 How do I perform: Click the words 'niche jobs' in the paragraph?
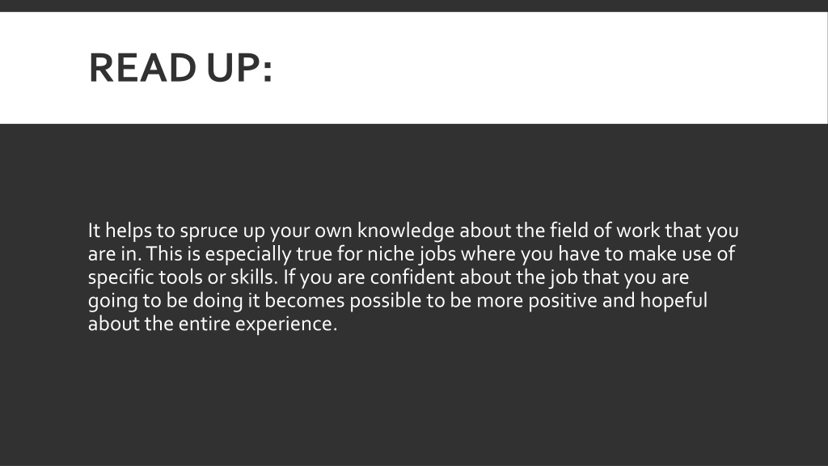coord(412,254)
